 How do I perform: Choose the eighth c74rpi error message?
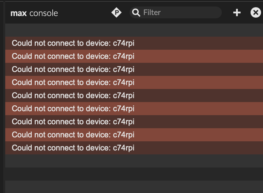point(73,135)
